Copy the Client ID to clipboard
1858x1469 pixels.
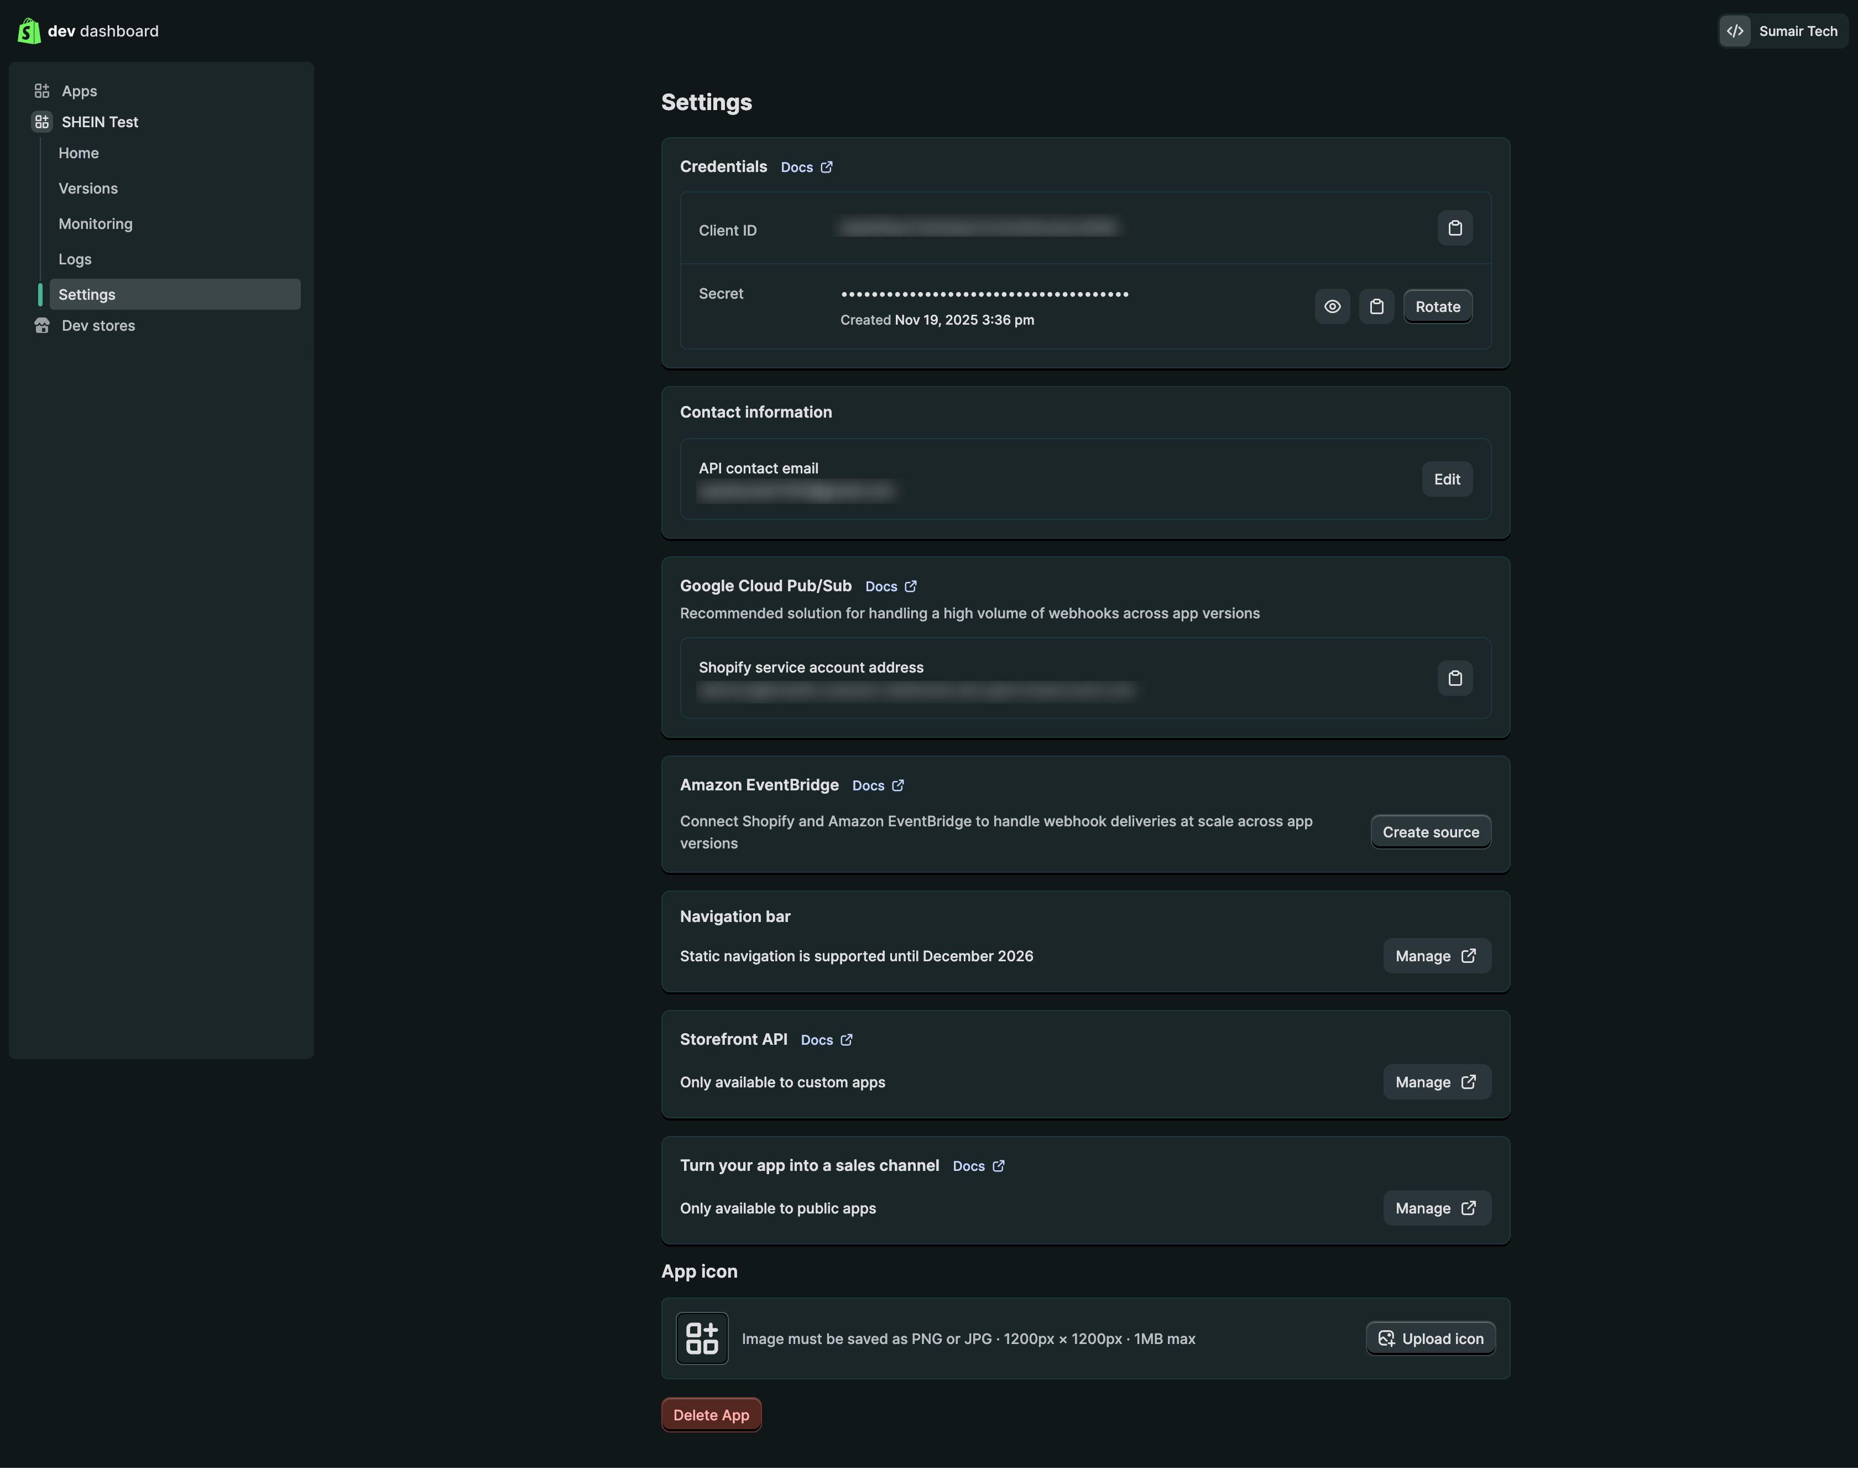click(1455, 228)
